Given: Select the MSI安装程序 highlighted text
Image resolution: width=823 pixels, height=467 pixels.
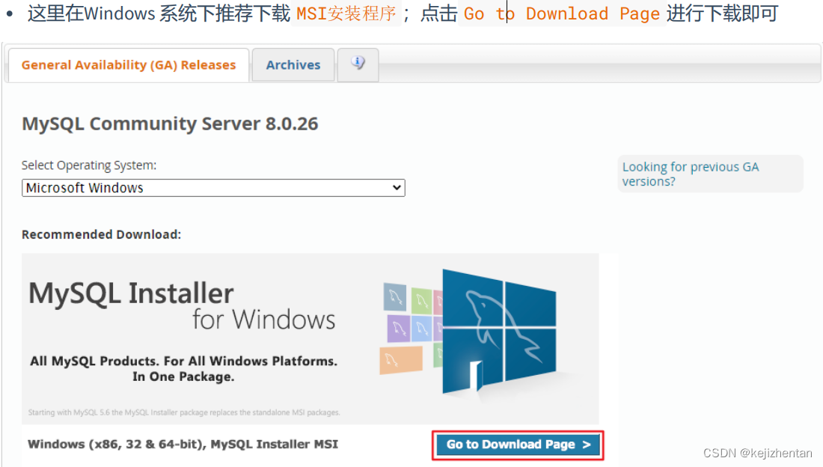Looking at the screenshot, I should pos(346,13).
